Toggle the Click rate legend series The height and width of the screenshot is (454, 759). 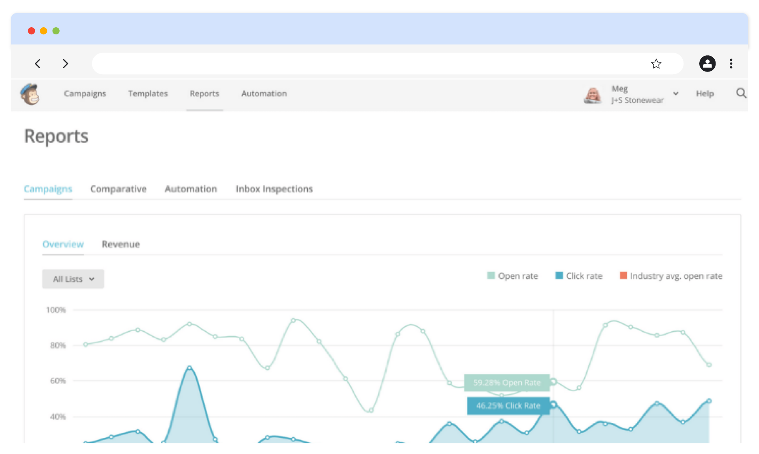pos(579,276)
